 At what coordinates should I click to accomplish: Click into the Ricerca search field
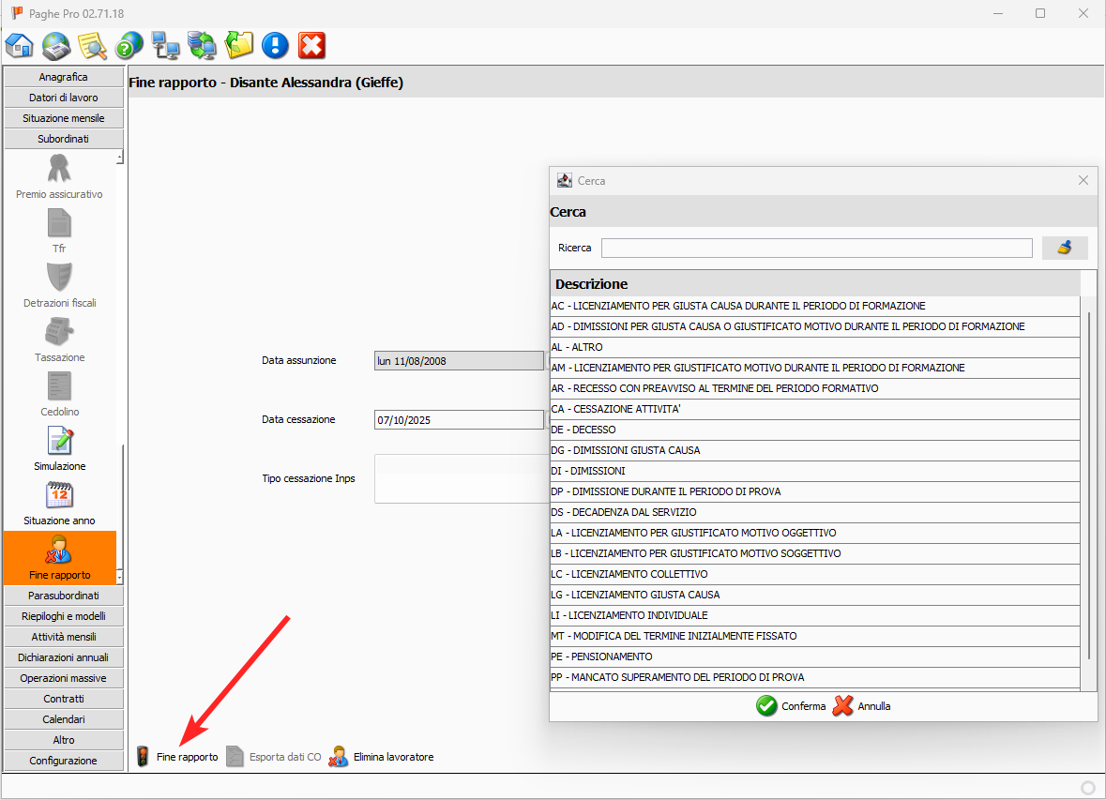pyautogui.click(x=816, y=248)
